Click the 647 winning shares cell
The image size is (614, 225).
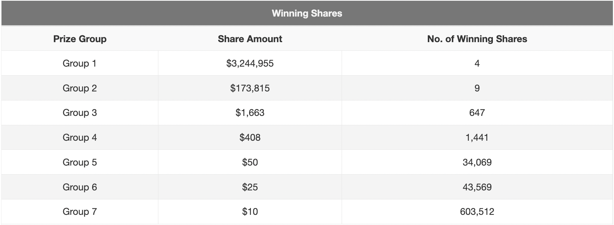coord(477,113)
